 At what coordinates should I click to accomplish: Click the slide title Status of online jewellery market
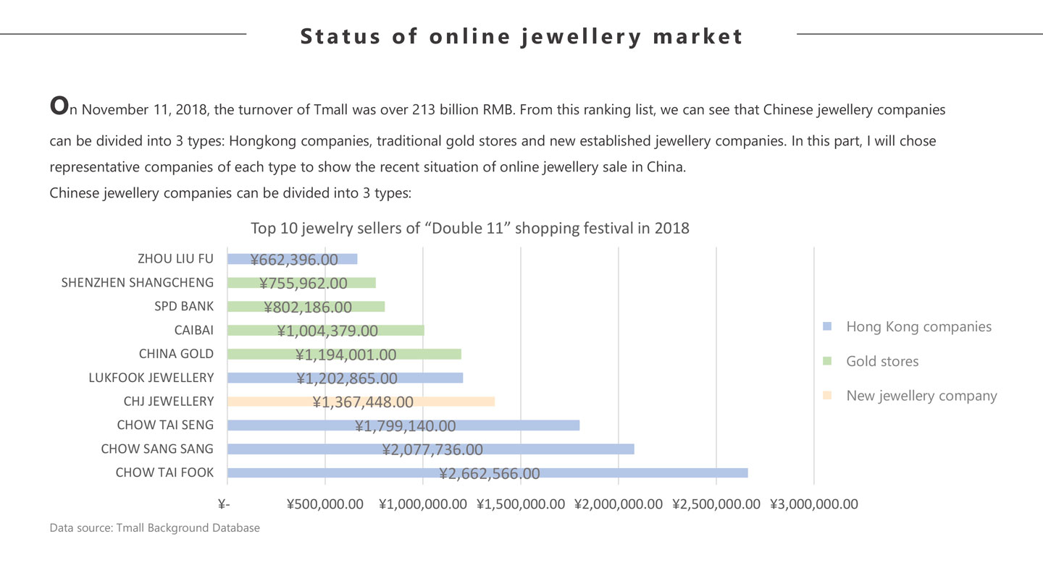click(521, 36)
